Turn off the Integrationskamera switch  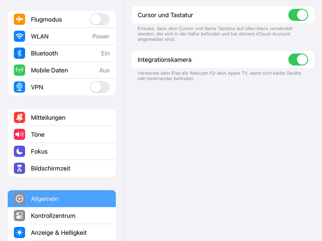click(x=298, y=60)
